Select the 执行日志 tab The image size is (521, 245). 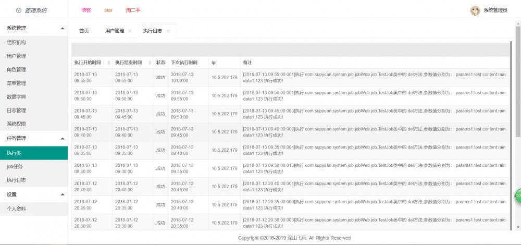153,31
